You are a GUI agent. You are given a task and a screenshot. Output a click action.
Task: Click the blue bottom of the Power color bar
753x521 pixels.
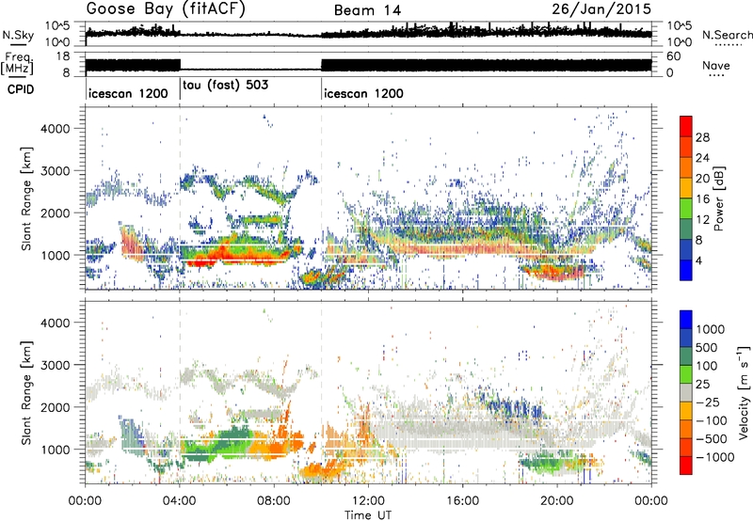click(x=686, y=271)
